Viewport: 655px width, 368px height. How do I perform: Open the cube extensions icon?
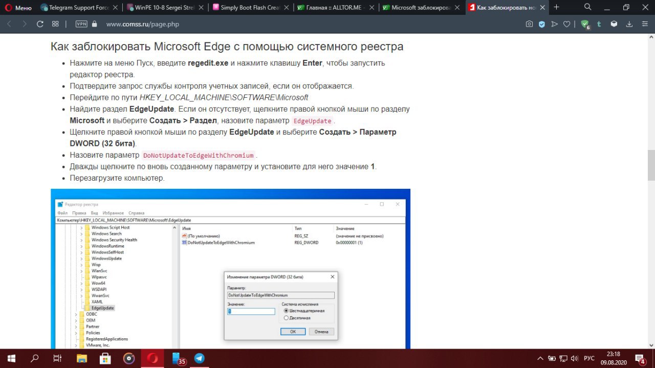click(x=615, y=24)
